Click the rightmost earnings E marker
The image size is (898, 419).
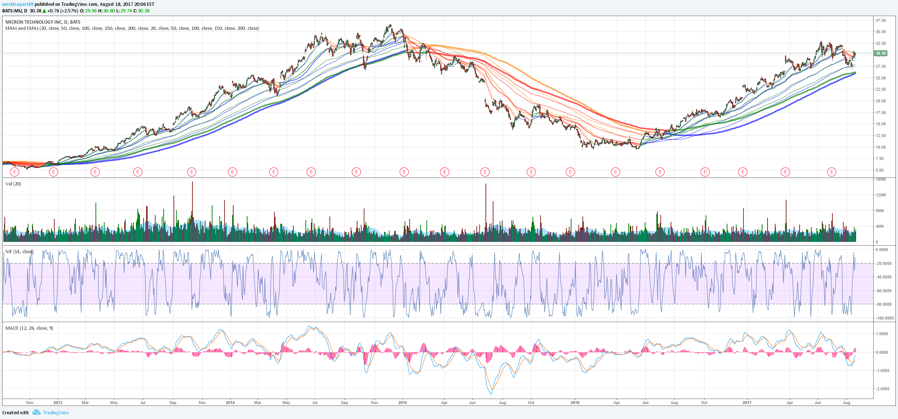(831, 172)
